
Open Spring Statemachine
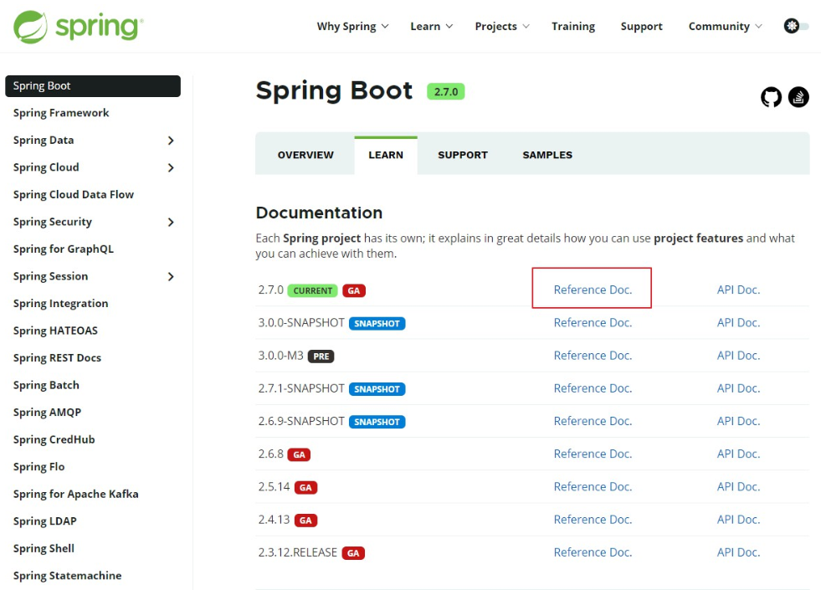click(68, 576)
